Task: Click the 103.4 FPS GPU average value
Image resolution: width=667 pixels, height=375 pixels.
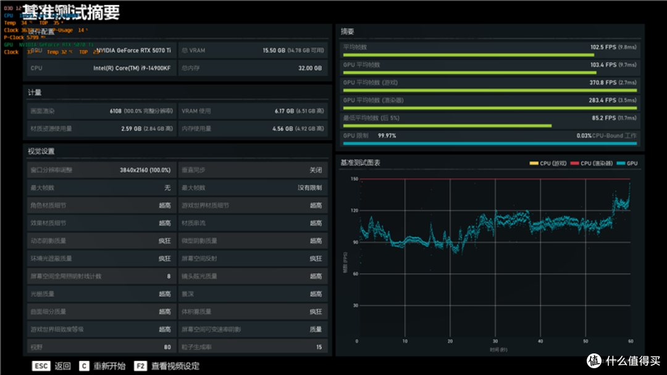Action: tap(613, 65)
